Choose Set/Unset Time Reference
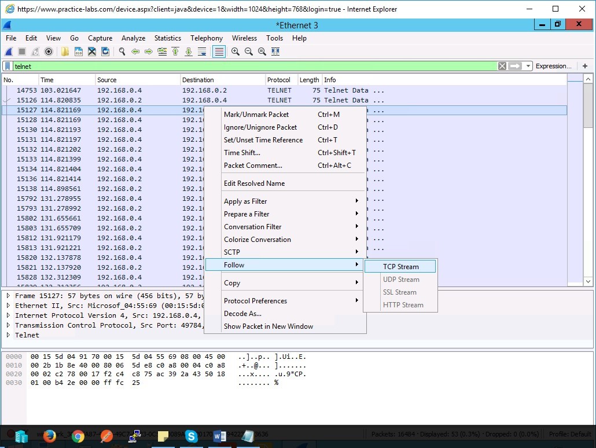The image size is (596, 448). pyautogui.click(x=285, y=140)
